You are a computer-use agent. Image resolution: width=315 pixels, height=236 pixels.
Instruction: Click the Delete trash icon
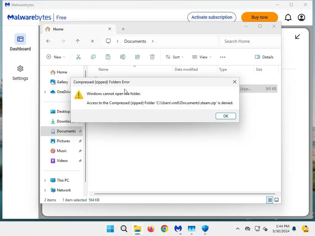coord(152,57)
